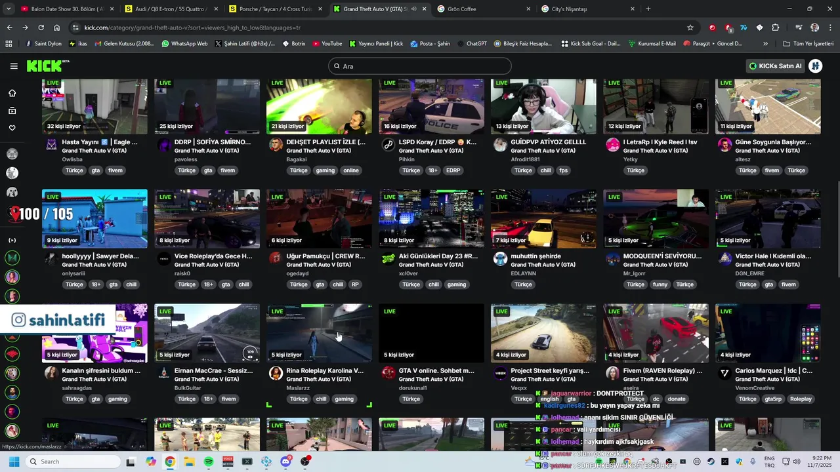Click the Bagakai streamer avatar
The image size is (840, 472).
click(276, 145)
